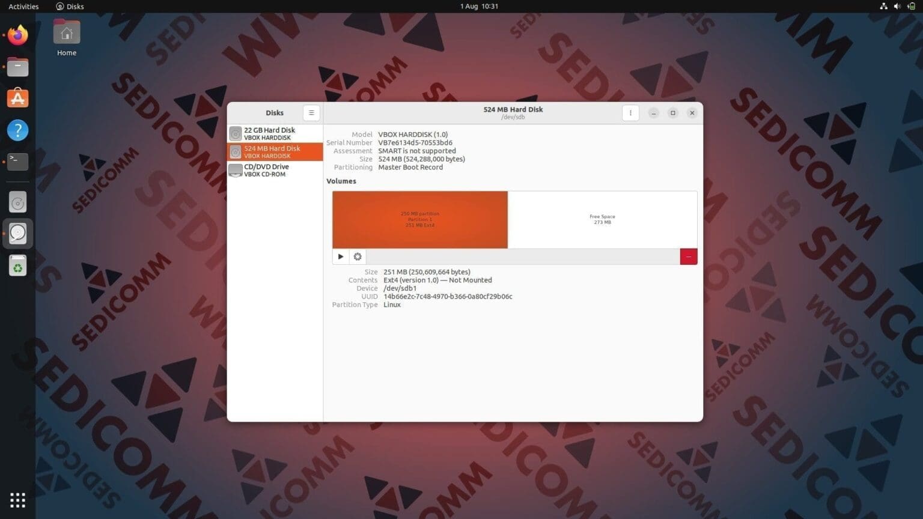Open the power system menu icon
Viewport: 923px width, 519px height.
point(911,6)
